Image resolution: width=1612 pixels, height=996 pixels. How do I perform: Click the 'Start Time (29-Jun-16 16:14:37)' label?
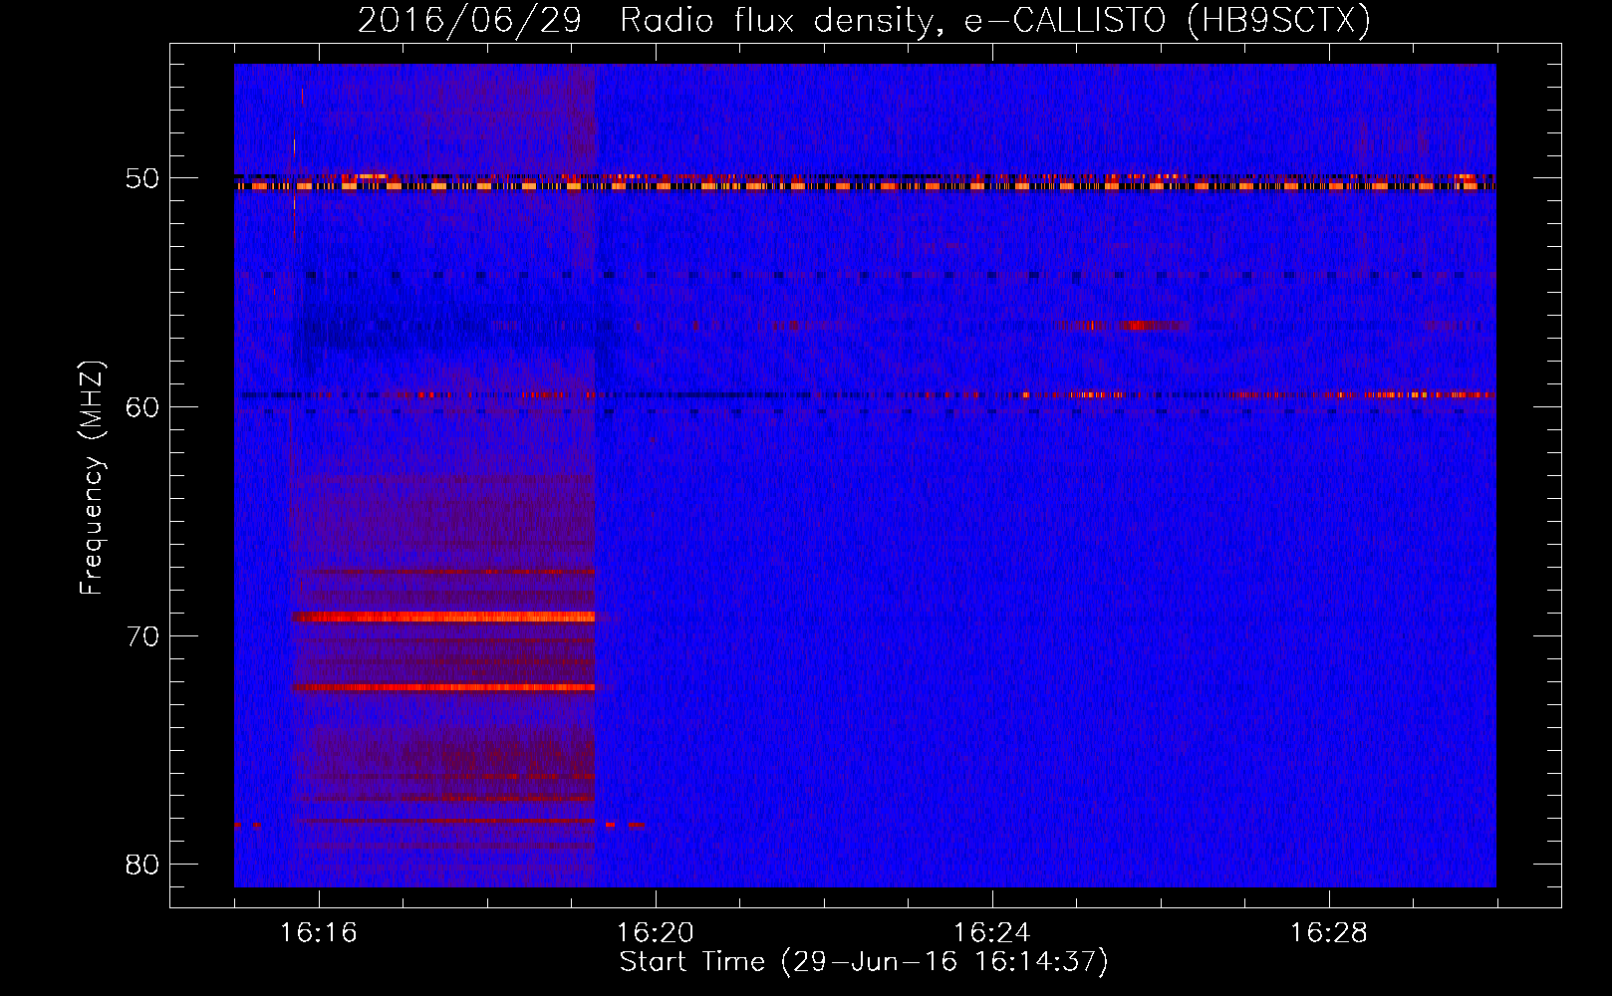864,962
